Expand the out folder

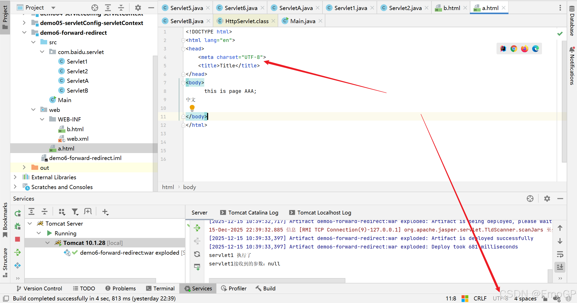pyautogui.click(x=24, y=167)
